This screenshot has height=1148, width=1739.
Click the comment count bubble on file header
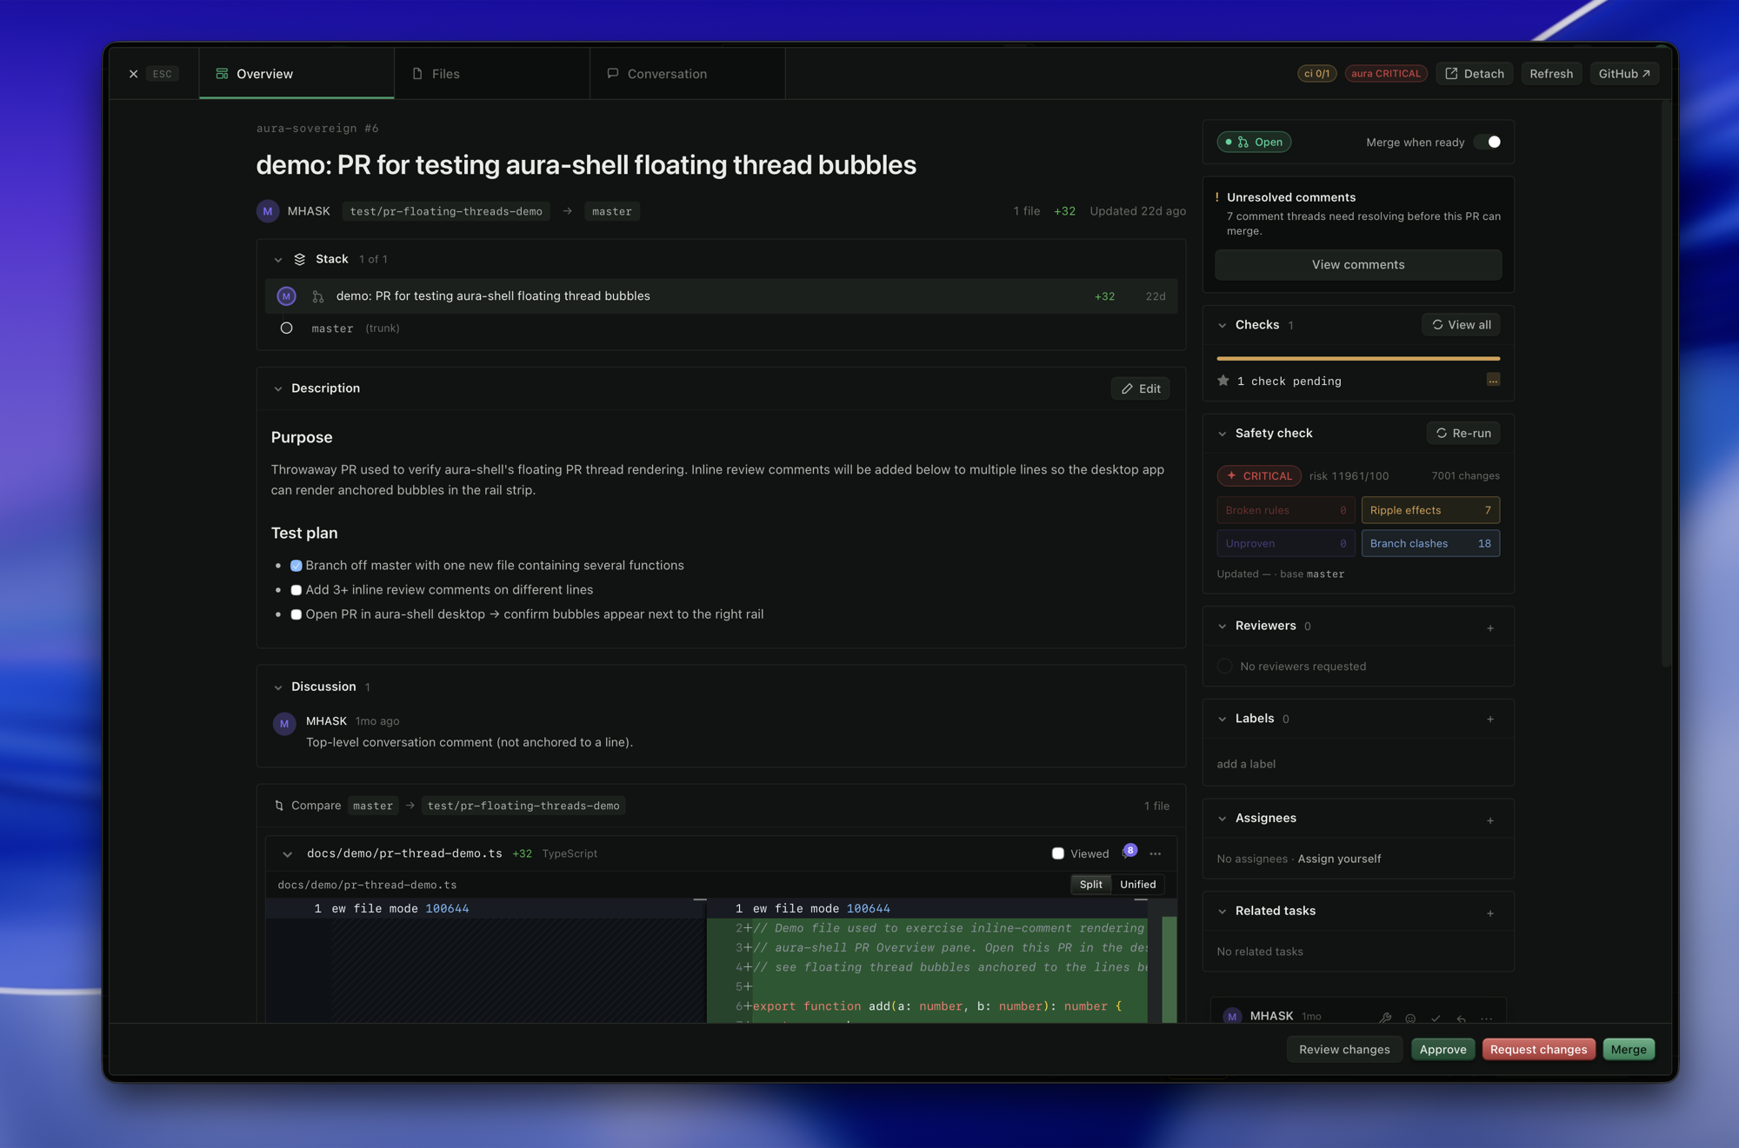tap(1129, 851)
